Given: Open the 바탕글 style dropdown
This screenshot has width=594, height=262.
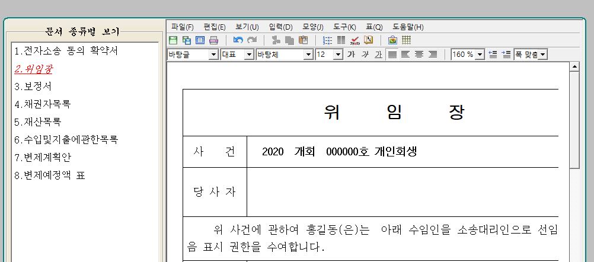Looking at the screenshot, I should pyautogui.click(x=214, y=55).
